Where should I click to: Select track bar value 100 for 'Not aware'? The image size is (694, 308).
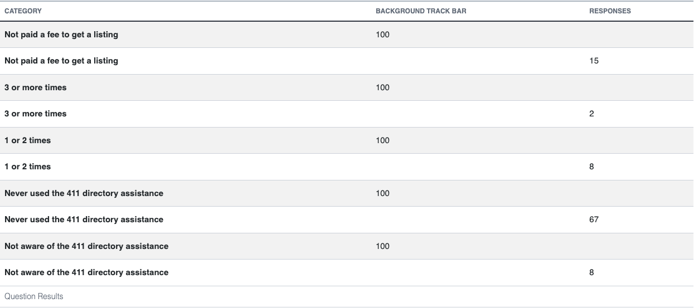(x=382, y=246)
